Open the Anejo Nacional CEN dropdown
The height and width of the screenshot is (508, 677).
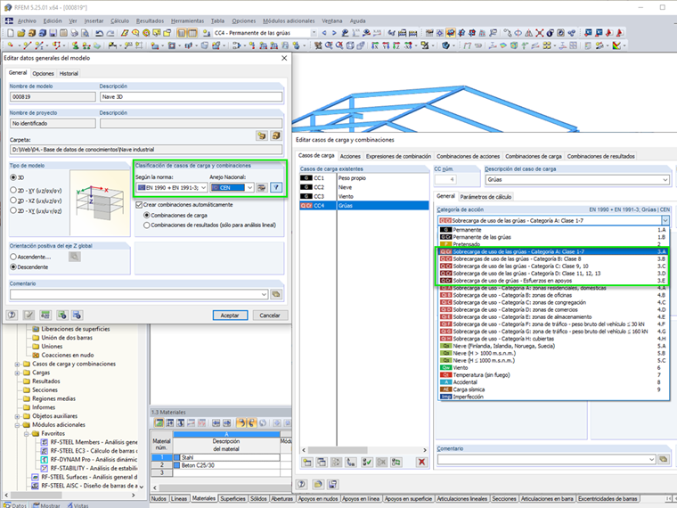(232, 187)
